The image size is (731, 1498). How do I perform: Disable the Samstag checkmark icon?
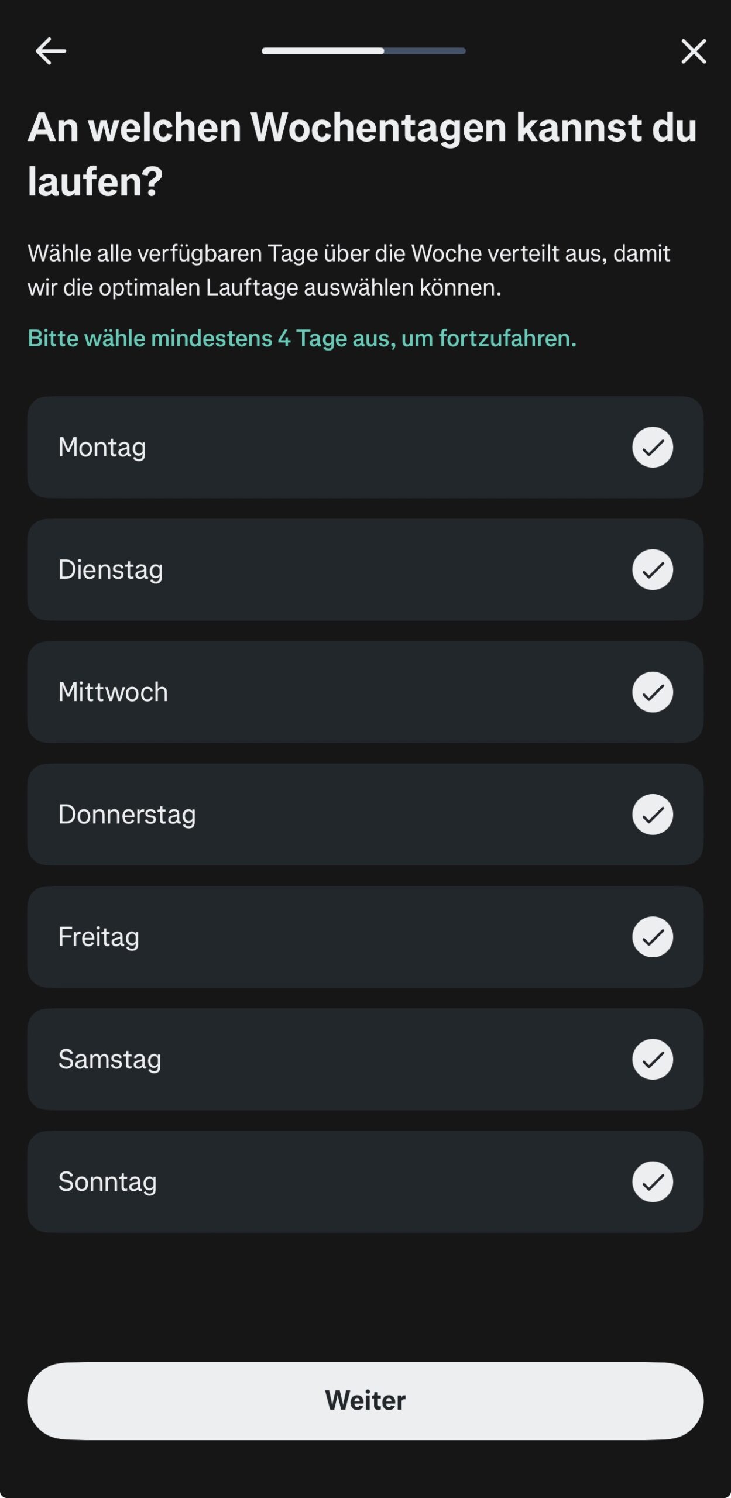(652, 1059)
